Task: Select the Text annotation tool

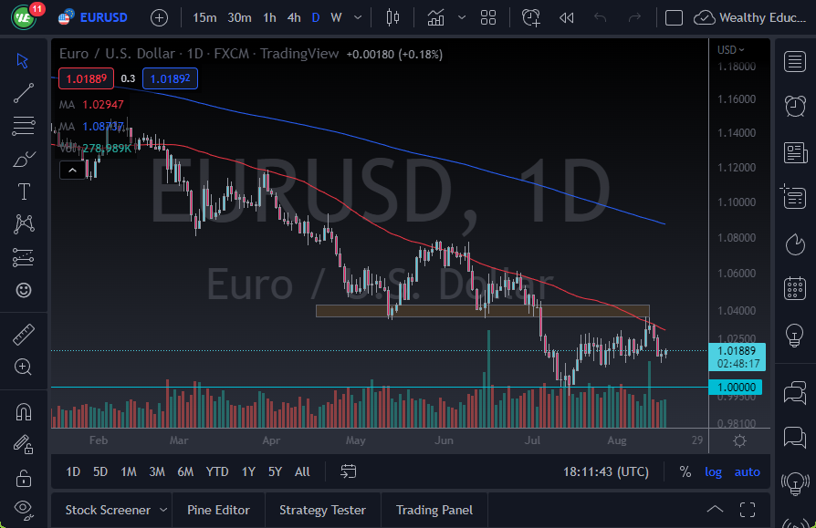Action: pos(24,192)
